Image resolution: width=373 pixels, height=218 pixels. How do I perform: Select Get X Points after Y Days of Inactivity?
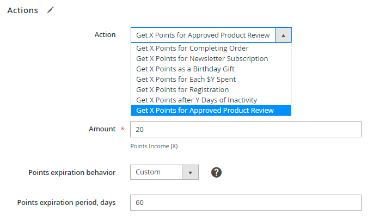(x=197, y=100)
